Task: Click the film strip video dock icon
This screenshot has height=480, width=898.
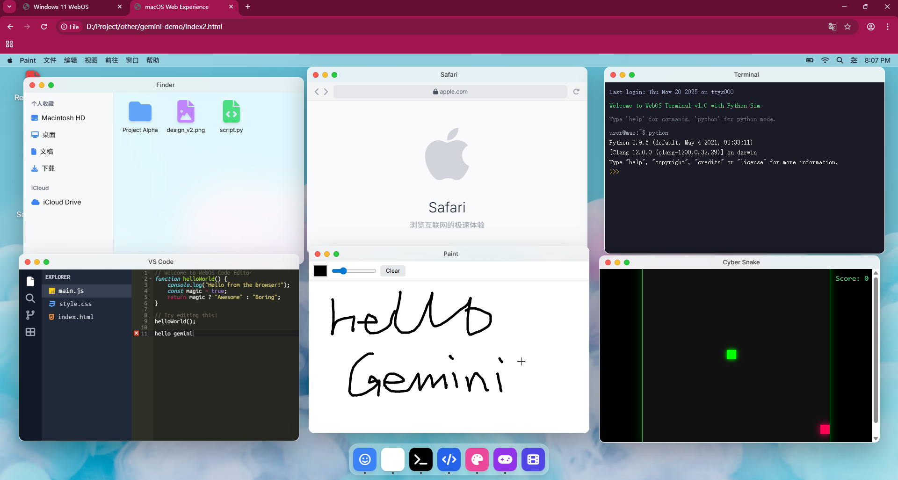Action: pos(533,459)
